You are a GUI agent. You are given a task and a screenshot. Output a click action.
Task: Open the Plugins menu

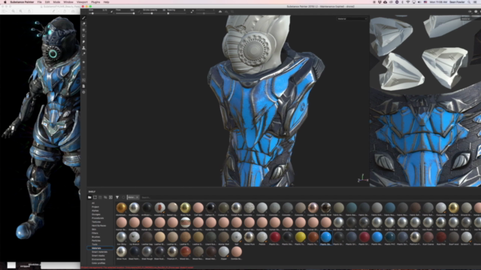(x=95, y=1)
